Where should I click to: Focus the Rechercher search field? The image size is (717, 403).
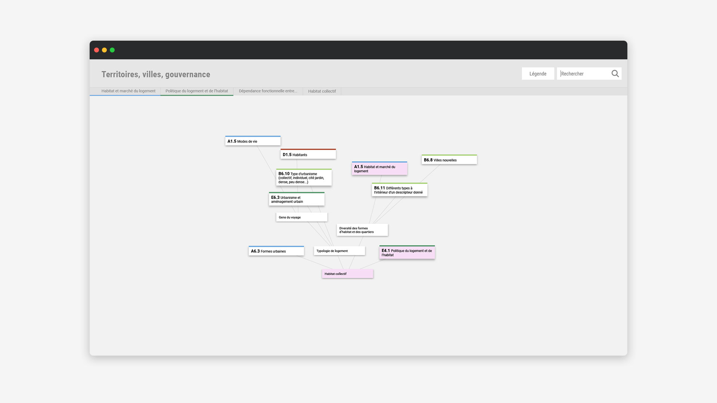584,74
